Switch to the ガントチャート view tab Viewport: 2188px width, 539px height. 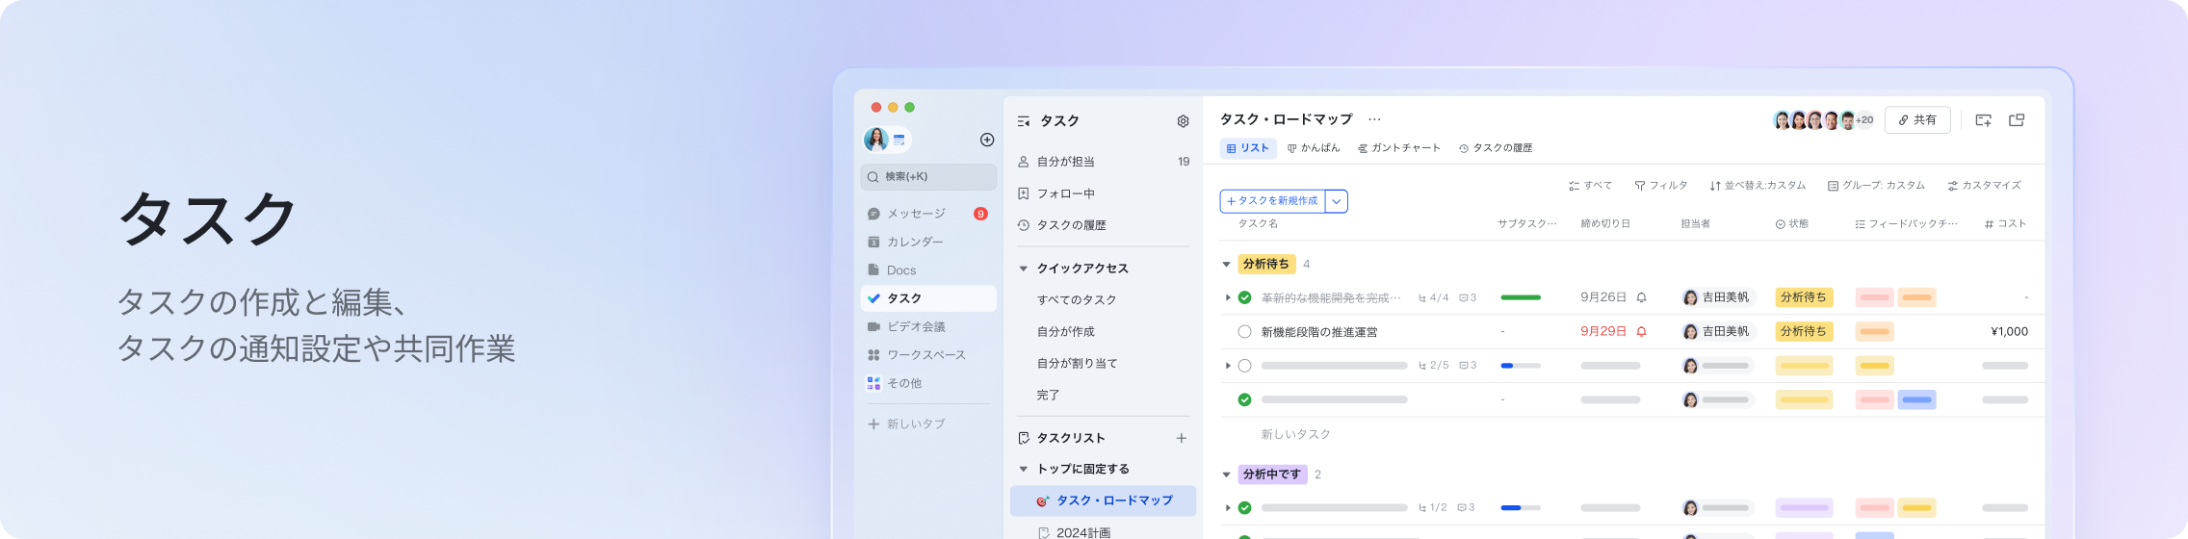coord(1399,148)
